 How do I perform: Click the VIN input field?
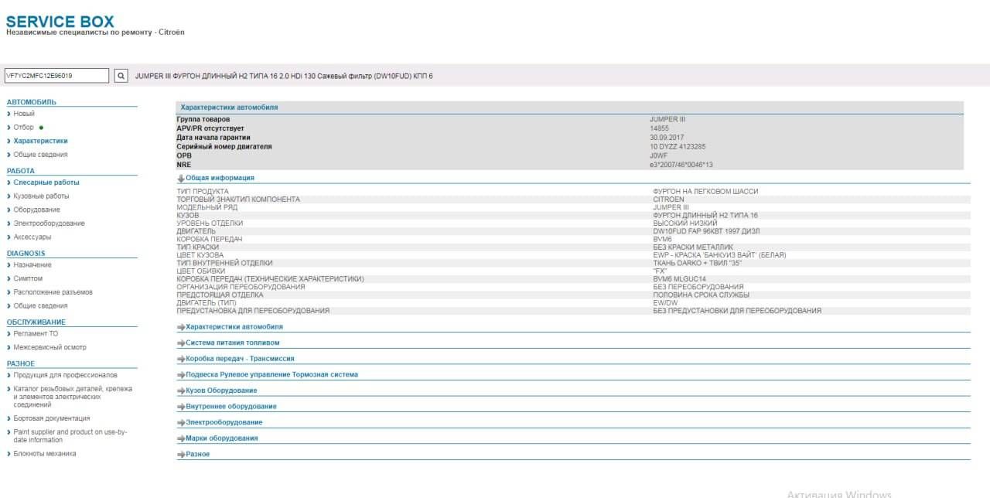click(56, 76)
